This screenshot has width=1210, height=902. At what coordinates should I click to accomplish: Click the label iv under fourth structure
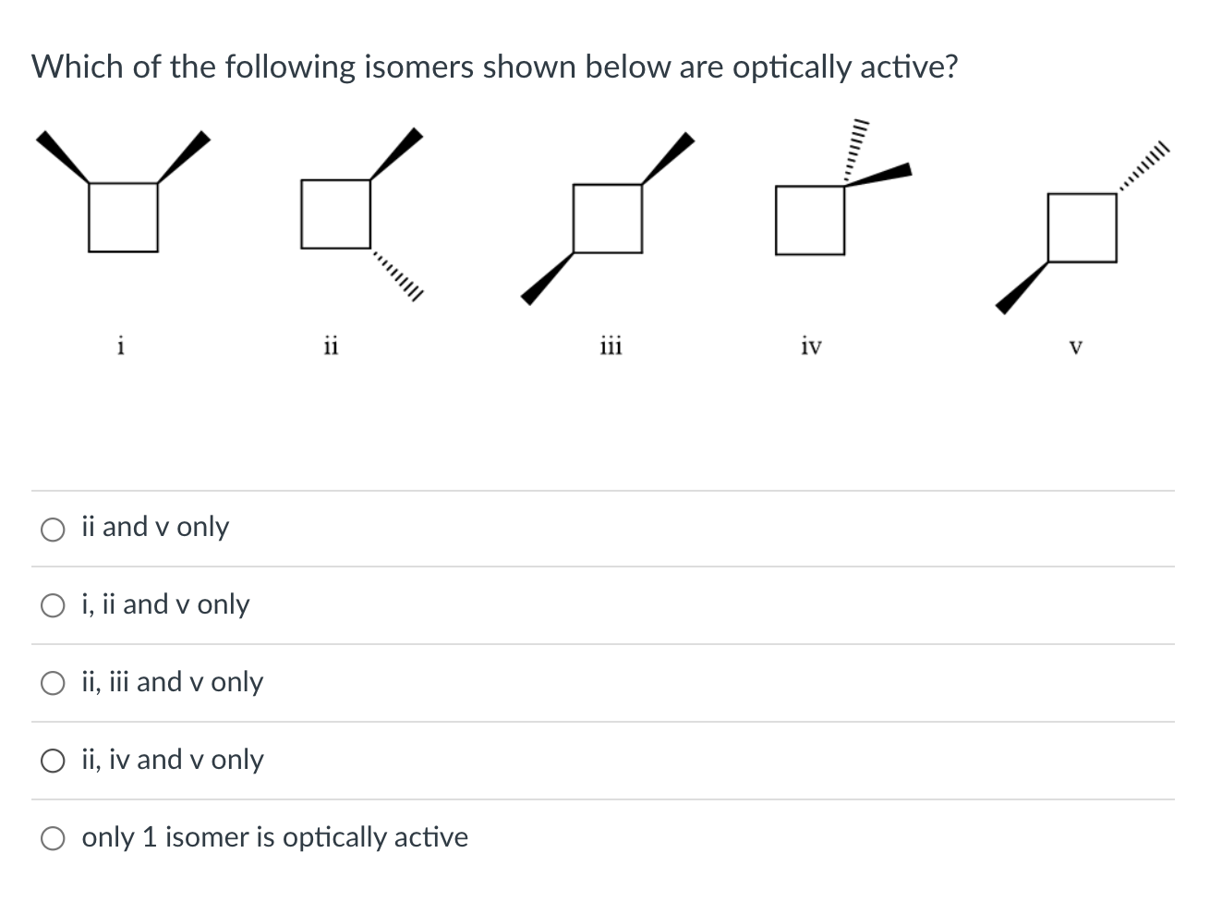(x=811, y=346)
